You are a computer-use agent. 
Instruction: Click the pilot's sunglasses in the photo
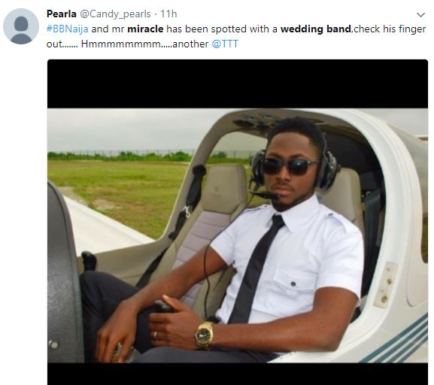290,167
